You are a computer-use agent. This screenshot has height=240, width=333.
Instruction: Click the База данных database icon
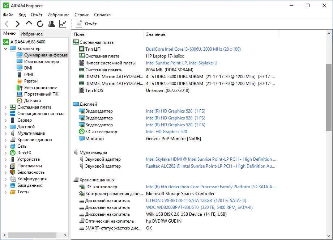(x=13, y=185)
